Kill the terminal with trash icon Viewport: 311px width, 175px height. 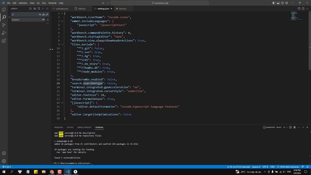coord(294,127)
